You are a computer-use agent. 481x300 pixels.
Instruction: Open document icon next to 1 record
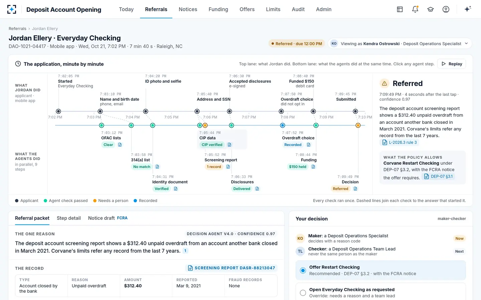click(x=228, y=167)
